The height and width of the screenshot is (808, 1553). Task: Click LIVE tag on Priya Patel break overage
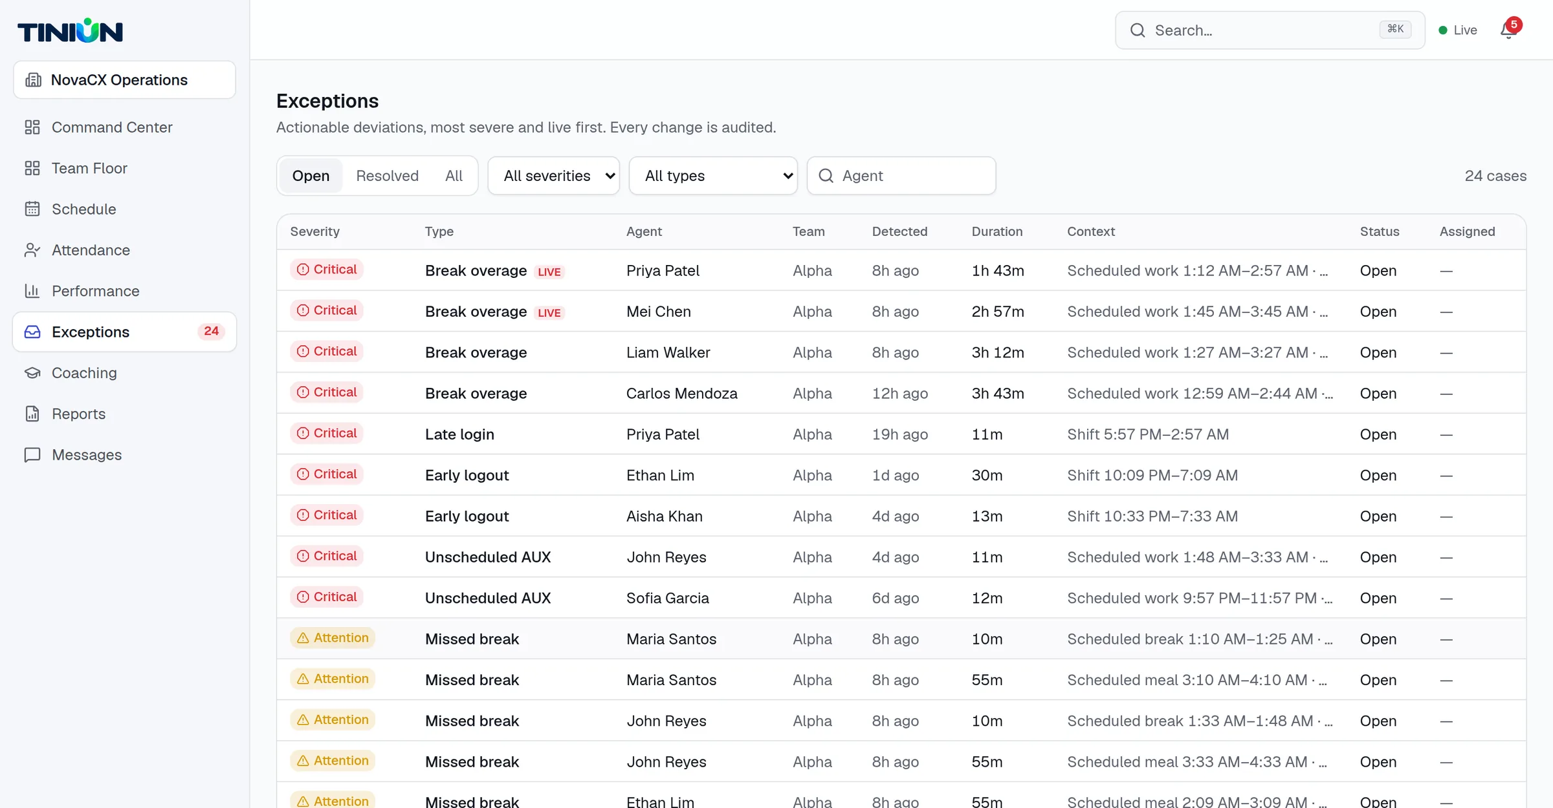click(x=549, y=272)
